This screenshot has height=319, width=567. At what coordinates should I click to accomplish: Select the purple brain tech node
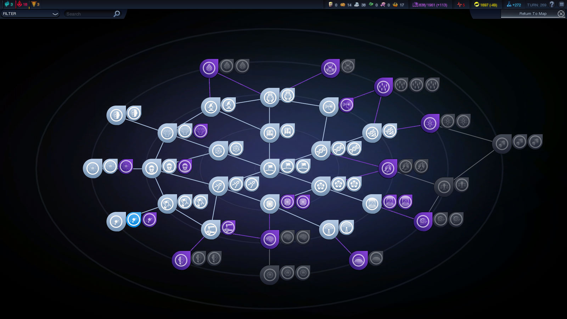coord(270,239)
